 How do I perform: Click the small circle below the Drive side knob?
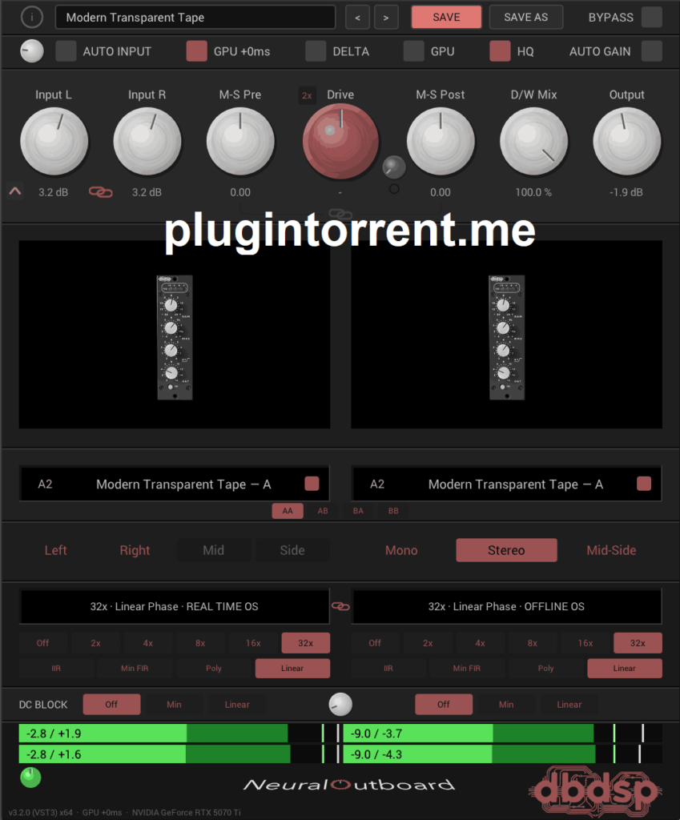tap(394, 189)
